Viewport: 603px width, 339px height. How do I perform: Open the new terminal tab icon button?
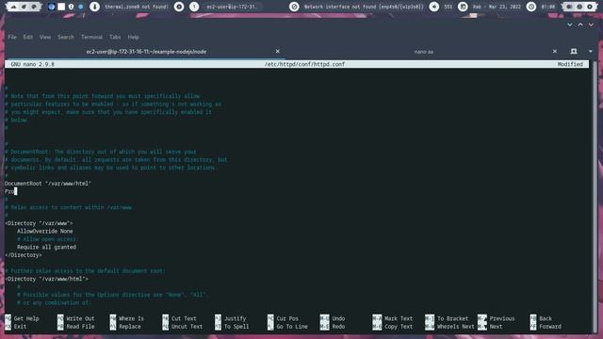click(x=574, y=51)
